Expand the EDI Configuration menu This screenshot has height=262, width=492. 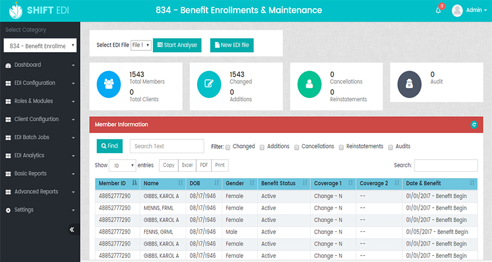pos(40,83)
